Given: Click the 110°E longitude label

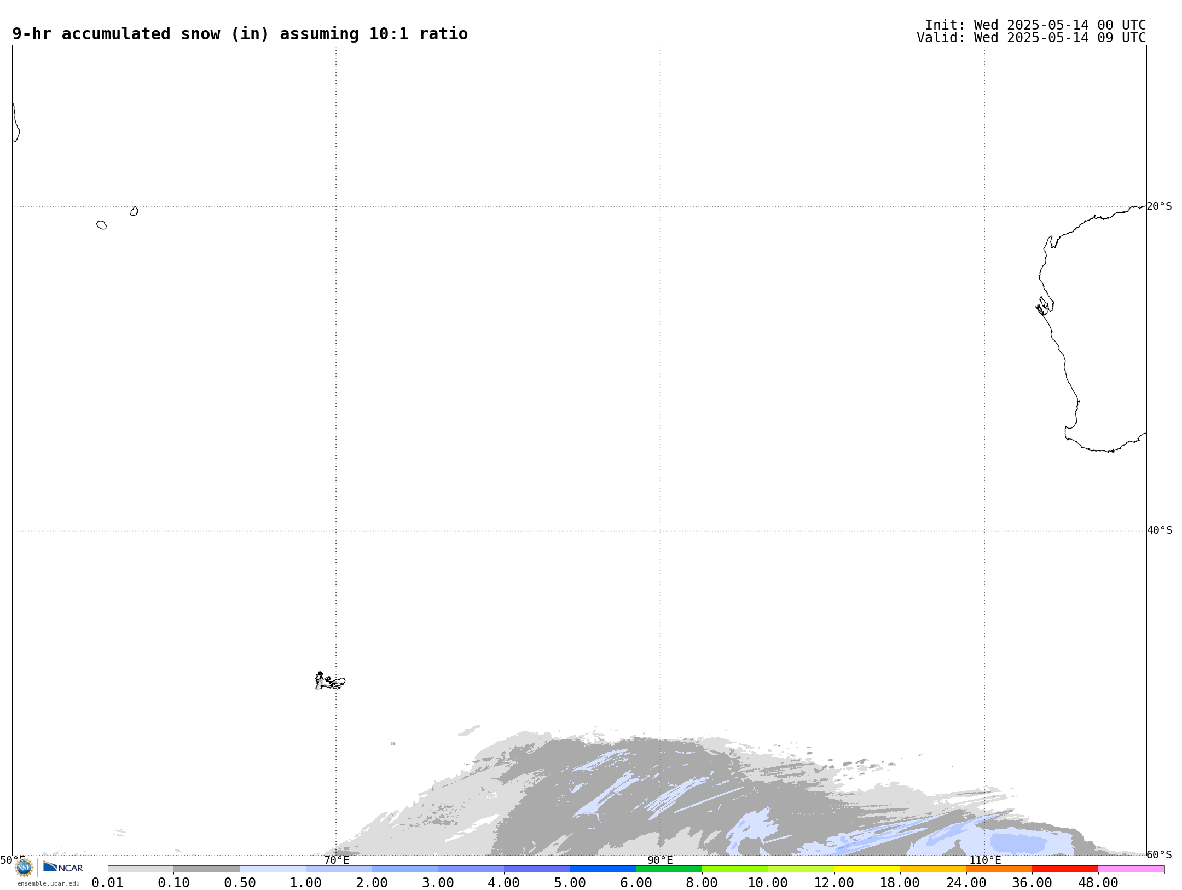Looking at the screenshot, I should 985,860.
